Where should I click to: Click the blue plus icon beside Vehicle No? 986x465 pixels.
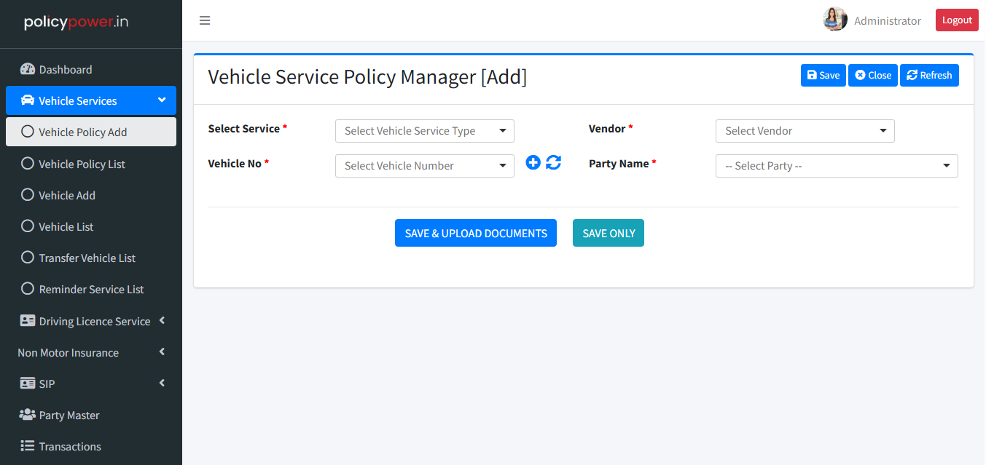(x=533, y=163)
